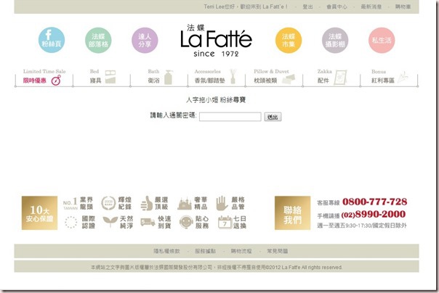
Task: Click the compass icon beside 限時優惠
Action: [x=56, y=81]
